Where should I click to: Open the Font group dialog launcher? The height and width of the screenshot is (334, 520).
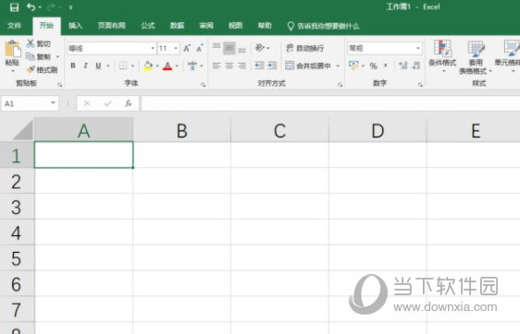point(203,85)
